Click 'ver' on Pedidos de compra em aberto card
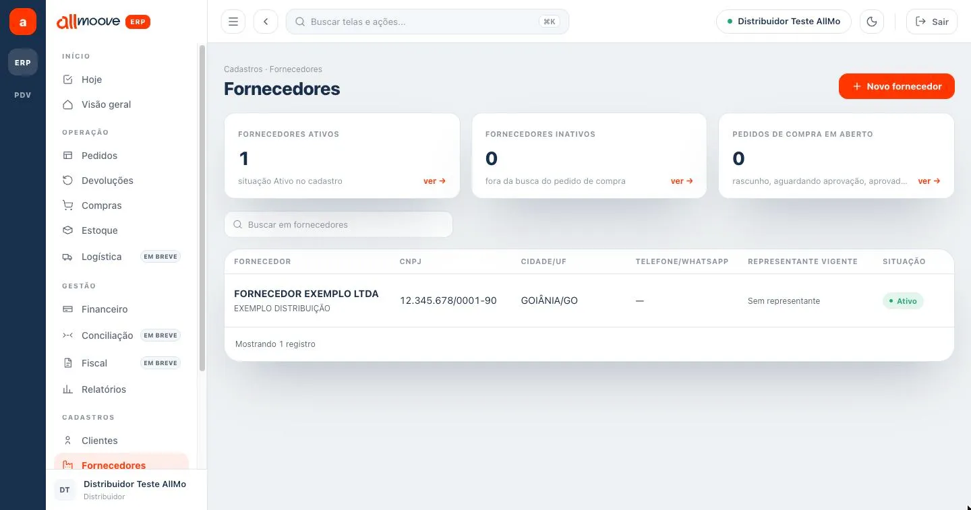Viewport: 971px width, 510px height. coord(929,181)
